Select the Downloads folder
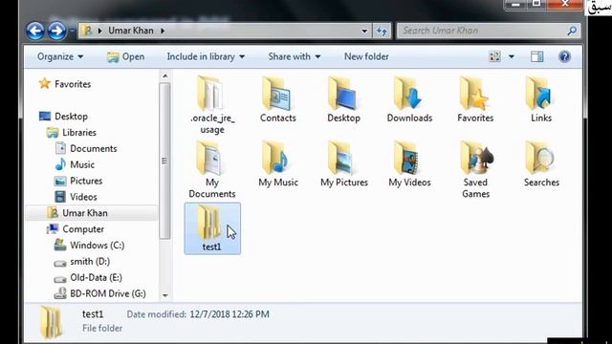 (409, 99)
